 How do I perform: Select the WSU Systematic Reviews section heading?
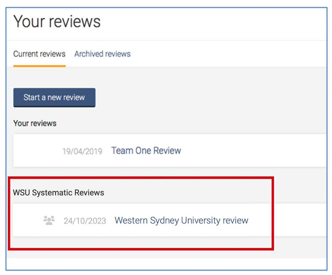[x=59, y=193]
